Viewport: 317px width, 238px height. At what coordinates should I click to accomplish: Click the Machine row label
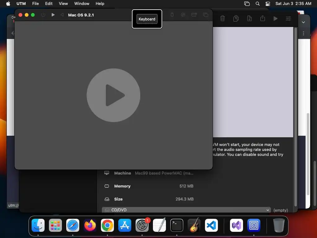point(123,173)
